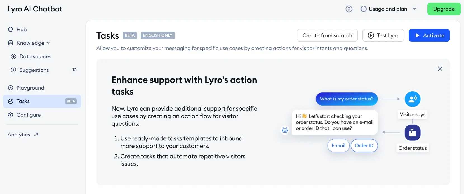Image resolution: width=464 pixels, height=194 pixels.
Task: Click the Knowledge database icon
Action: [11, 43]
